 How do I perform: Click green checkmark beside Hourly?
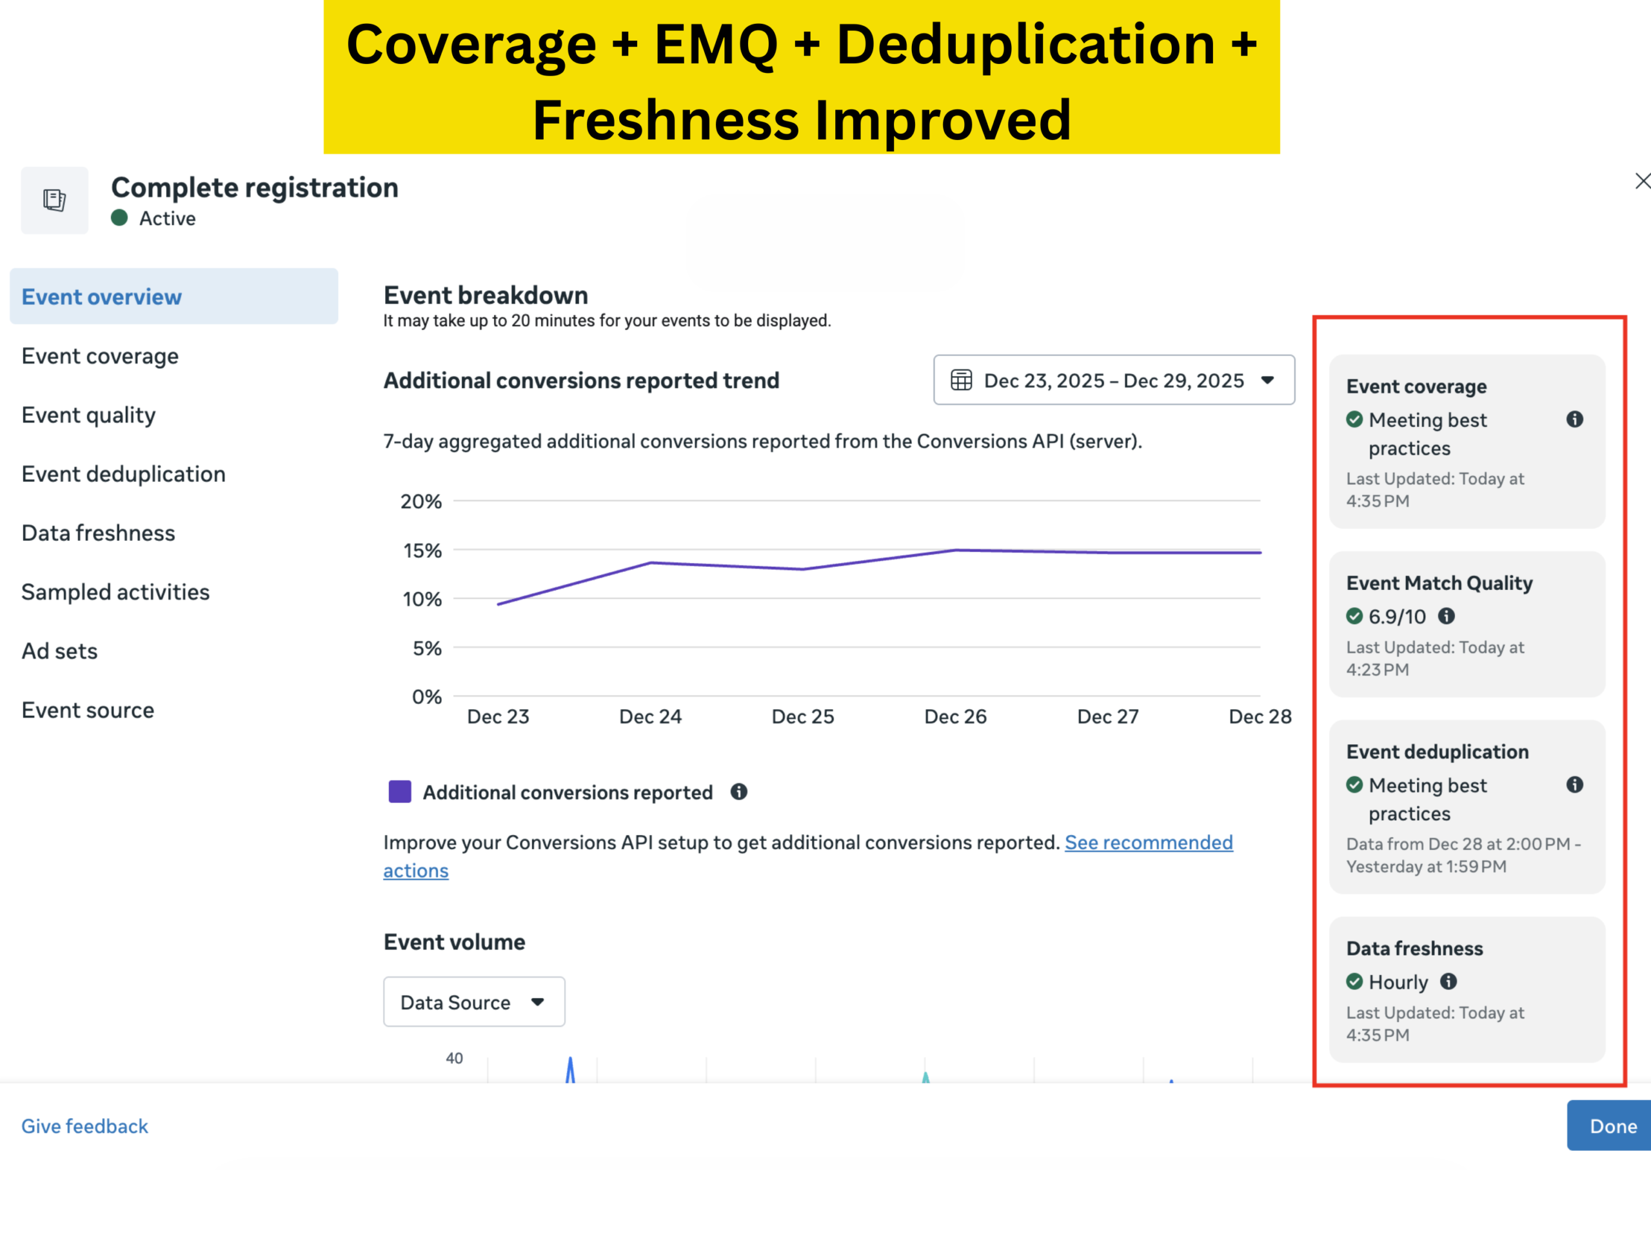click(1354, 981)
